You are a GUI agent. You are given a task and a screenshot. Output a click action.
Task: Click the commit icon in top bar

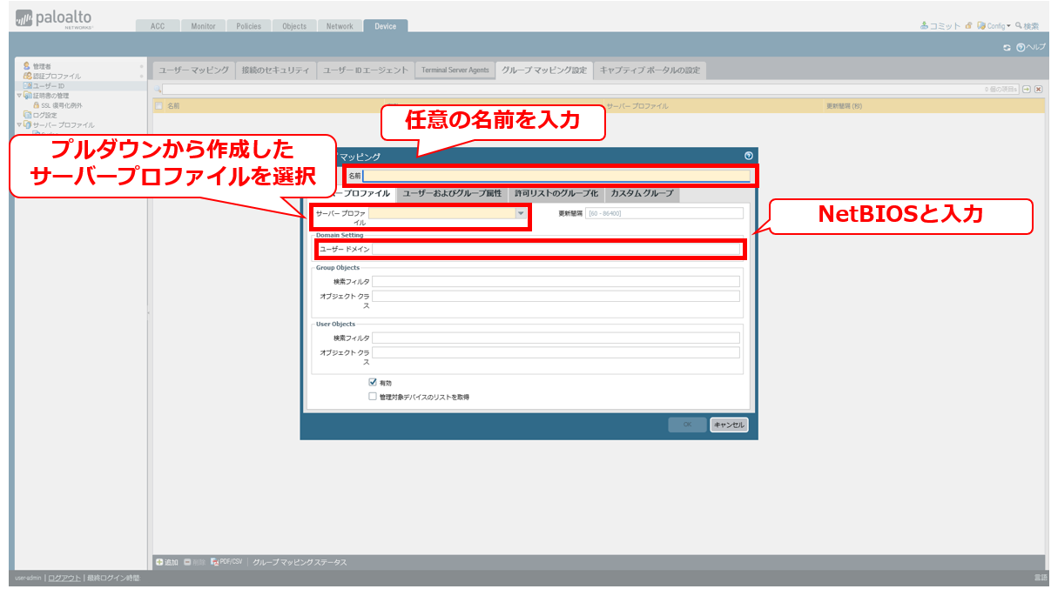tap(925, 26)
